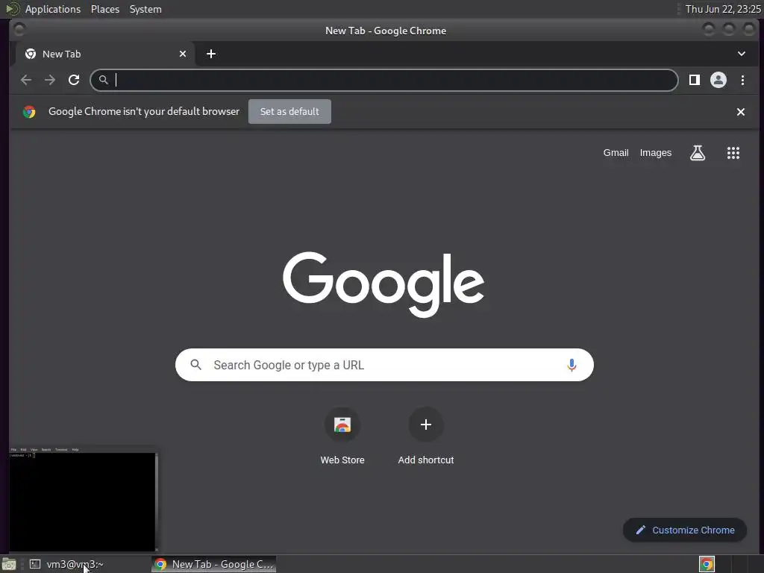Viewport: 764px width, 573px height.
Task: Open the Places menu
Action: [105, 9]
